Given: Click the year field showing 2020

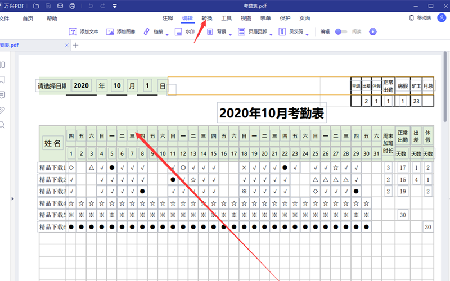Looking at the screenshot, I should point(81,86).
